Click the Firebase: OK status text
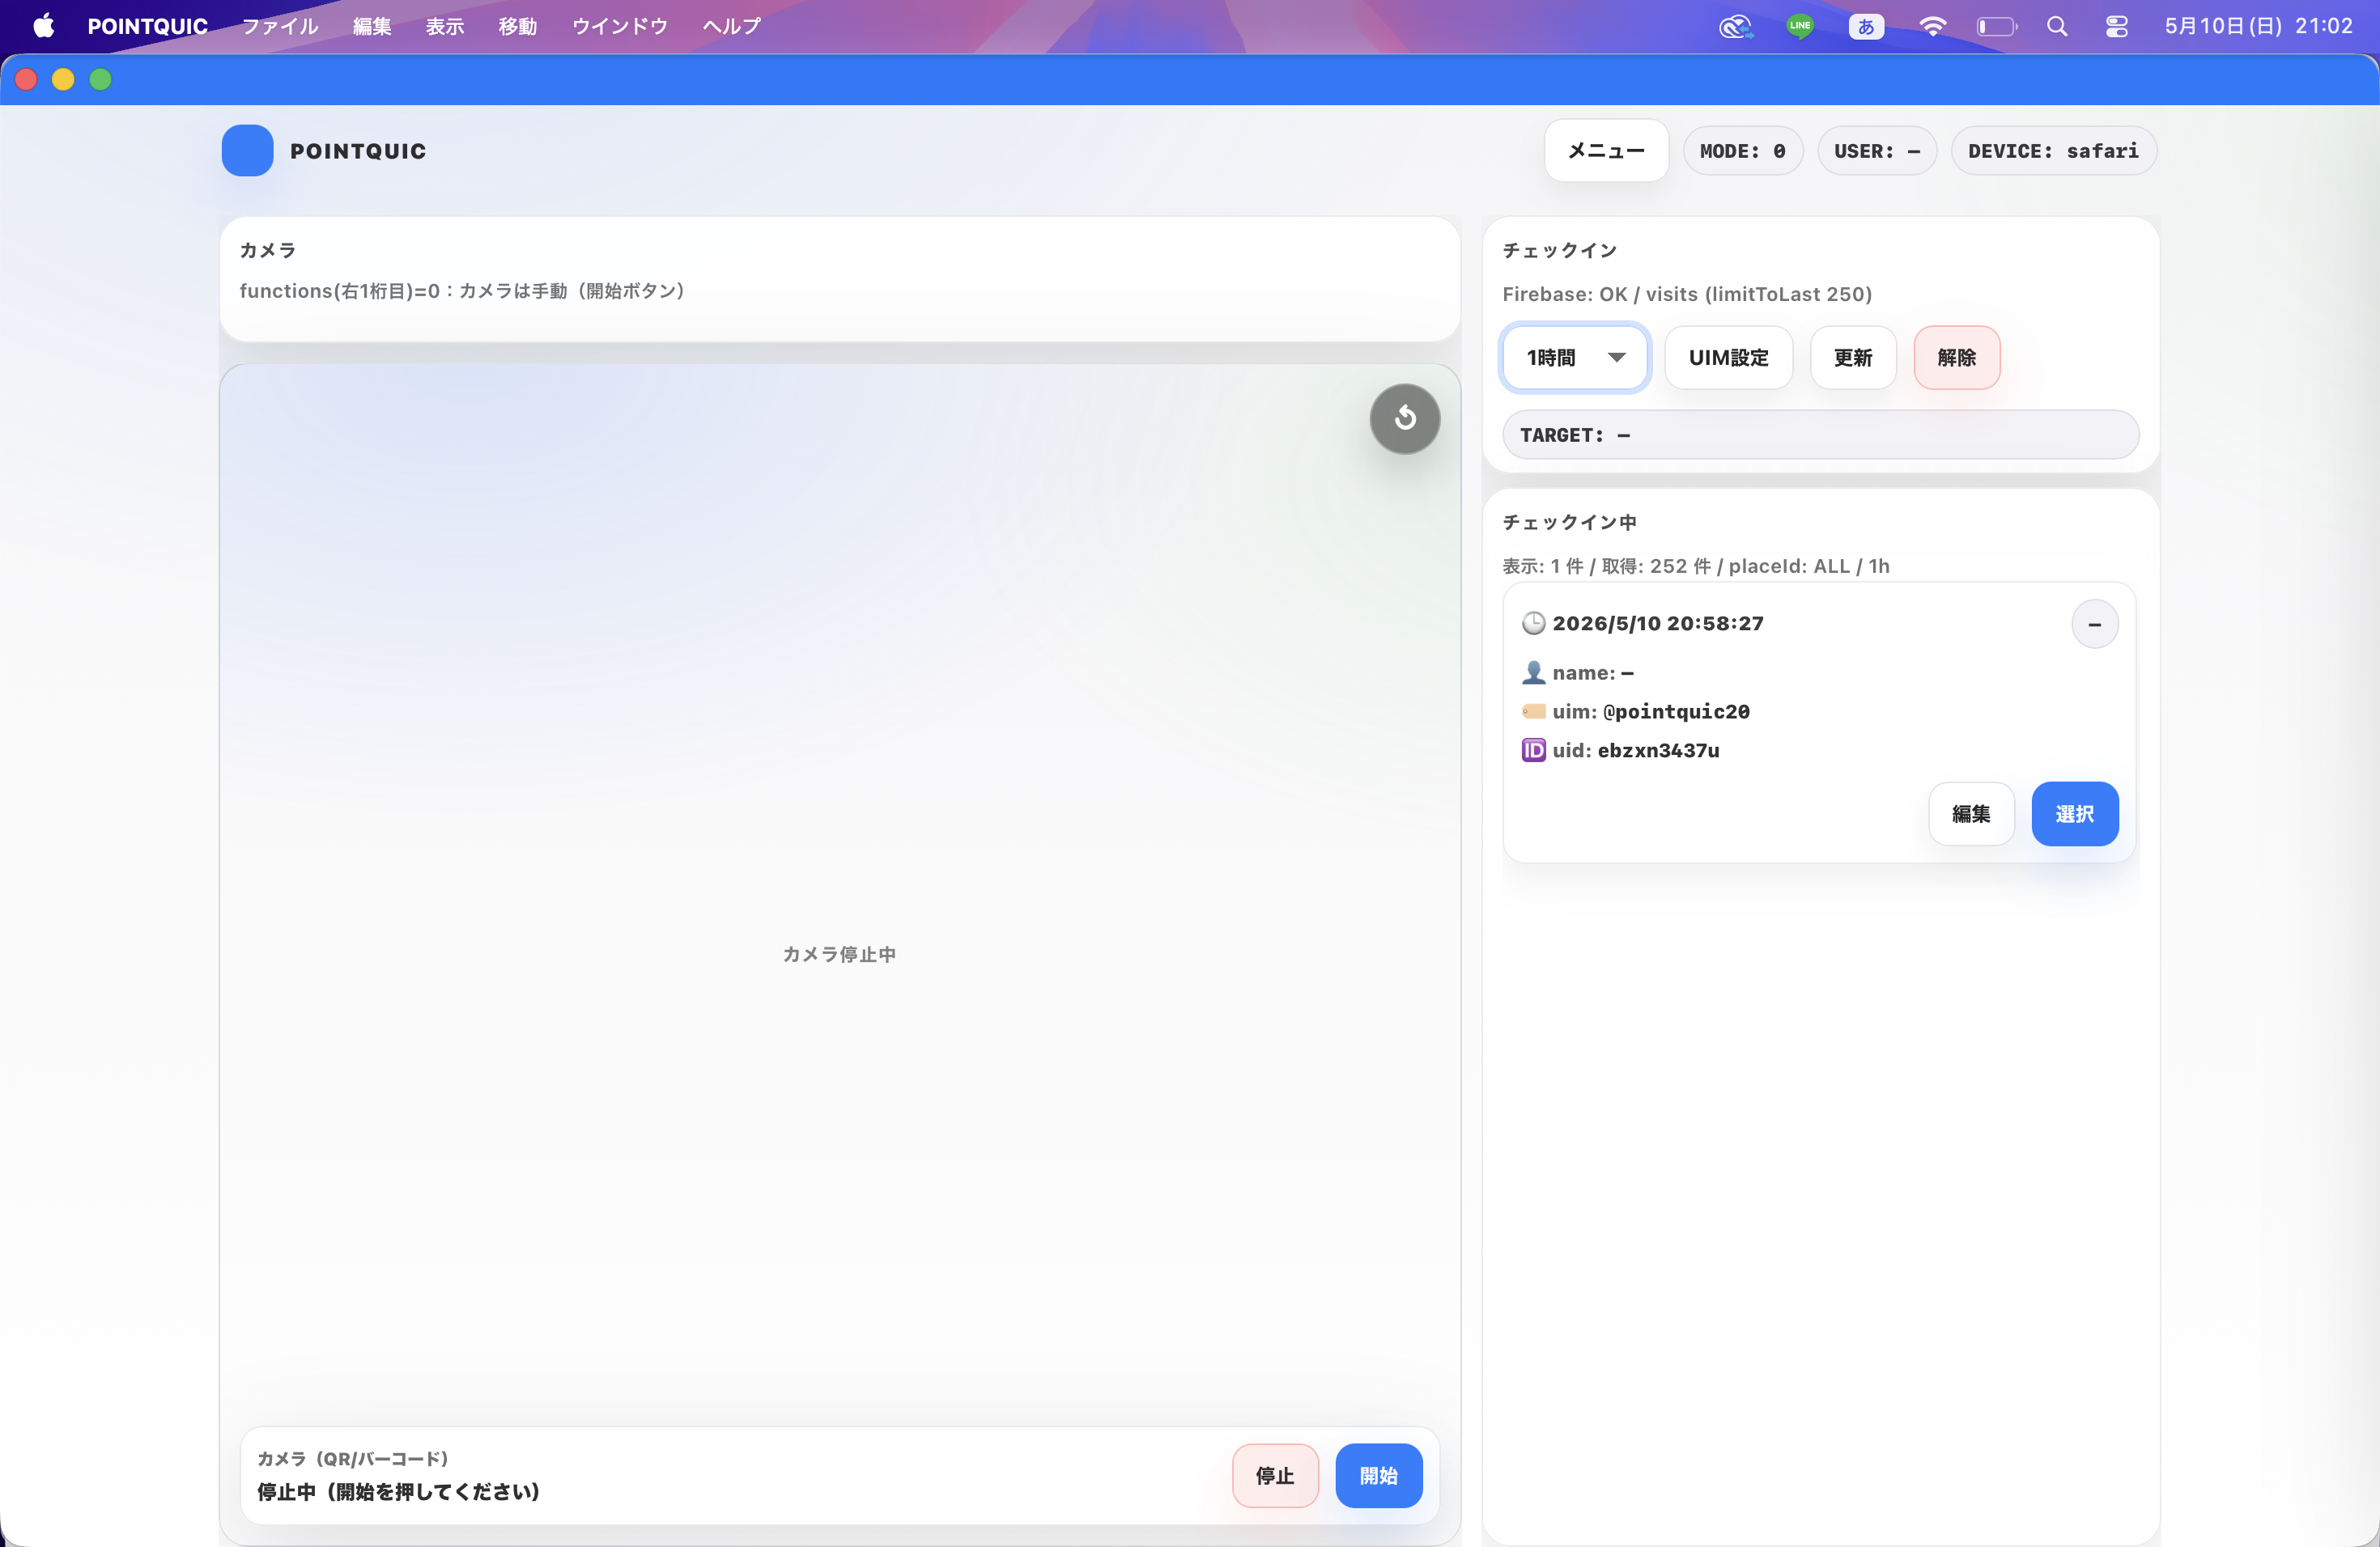Image resolution: width=2380 pixels, height=1547 pixels. [1687, 294]
